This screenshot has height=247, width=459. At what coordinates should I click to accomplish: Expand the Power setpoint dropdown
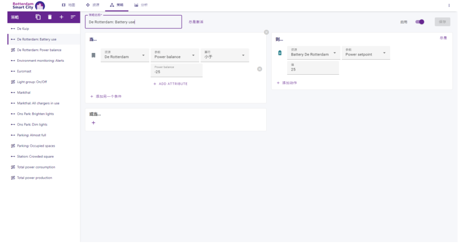point(366,53)
